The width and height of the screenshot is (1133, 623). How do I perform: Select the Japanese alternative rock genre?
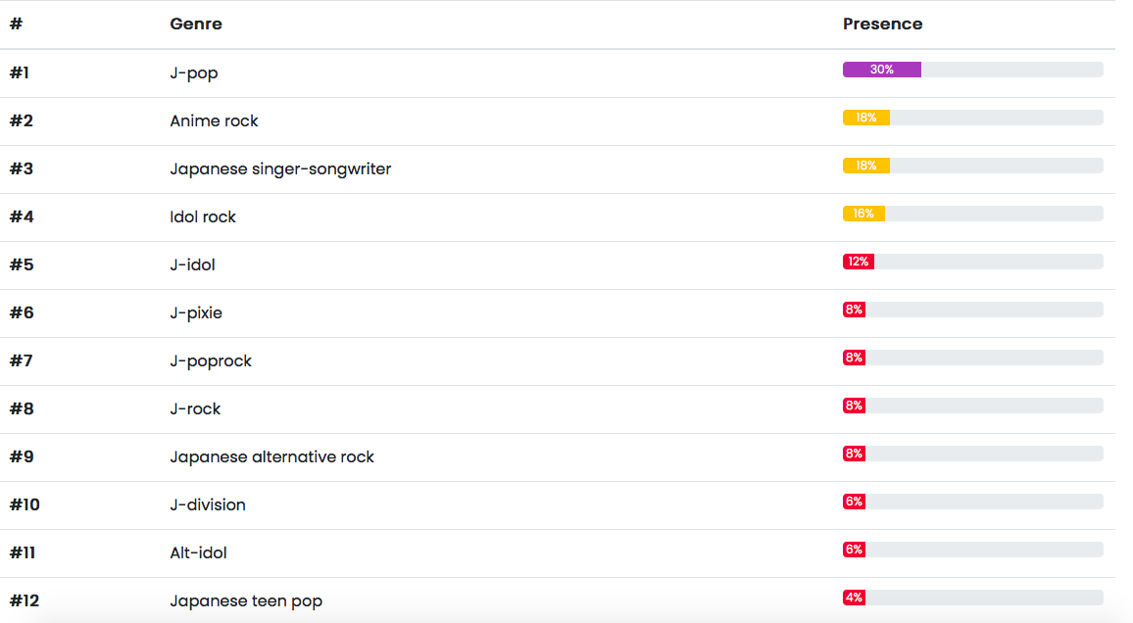click(271, 456)
